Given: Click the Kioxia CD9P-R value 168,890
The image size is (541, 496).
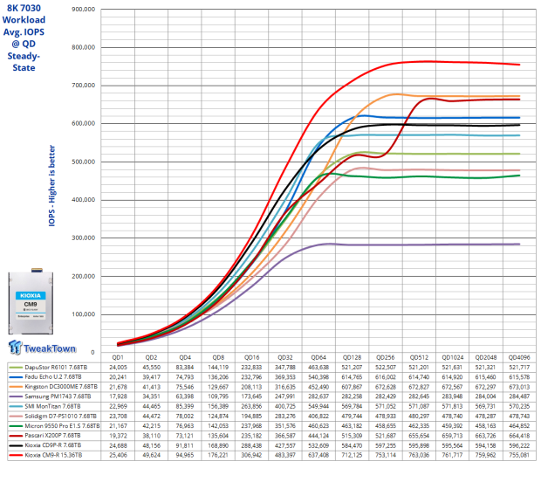Looking at the screenshot, I should pos(218,445).
